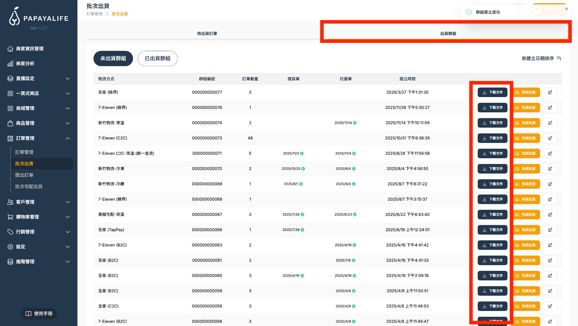
Task: Click edit icon for group 000000000073
Action: point(550,138)
